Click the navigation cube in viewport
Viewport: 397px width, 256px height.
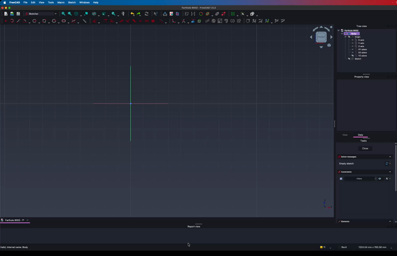[x=321, y=37]
